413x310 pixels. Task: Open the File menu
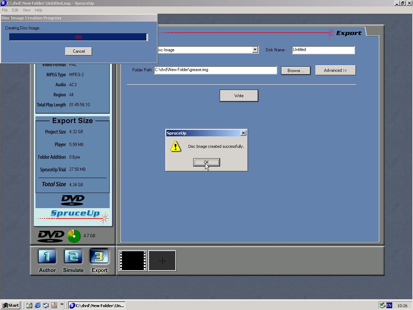pyautogui.click(x=5, y=10)
